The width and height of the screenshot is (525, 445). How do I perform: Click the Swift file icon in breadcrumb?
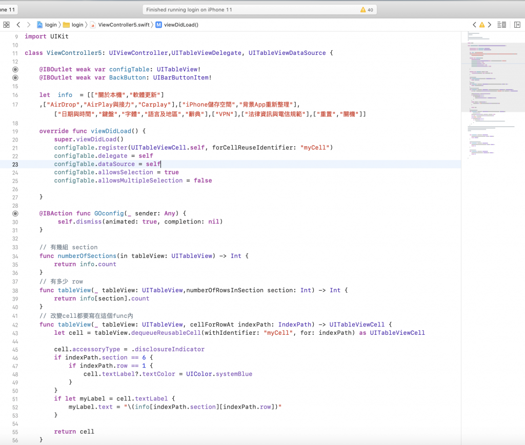coord(93,25)
